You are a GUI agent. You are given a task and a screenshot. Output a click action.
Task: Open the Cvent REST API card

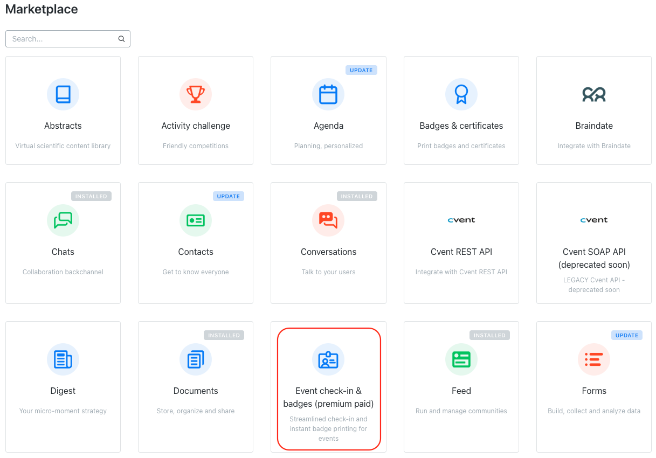[x=461, y=242]
